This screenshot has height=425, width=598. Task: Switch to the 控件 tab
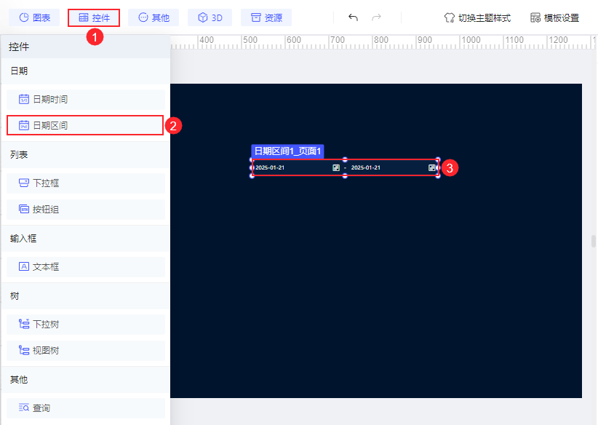[x=93, y=17]
